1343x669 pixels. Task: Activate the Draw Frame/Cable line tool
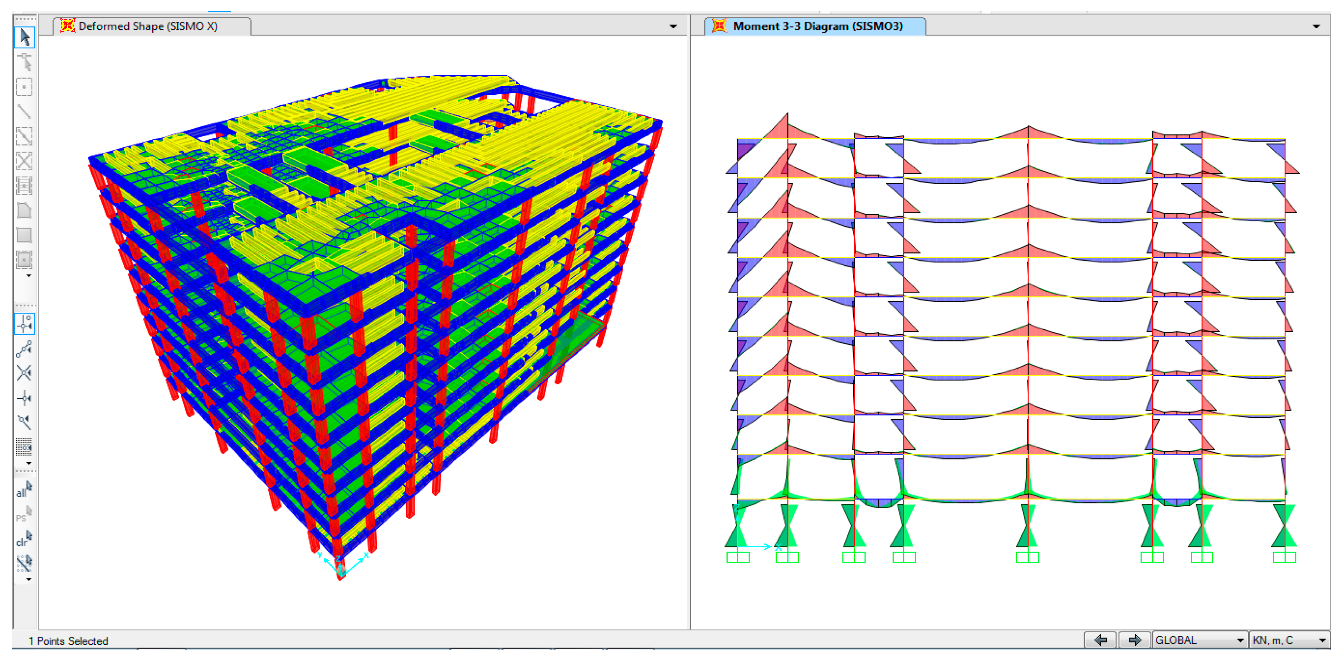[x=24, y=111]
